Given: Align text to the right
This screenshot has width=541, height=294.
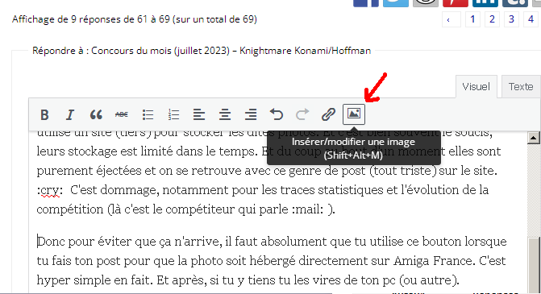Looking at the screenshot, I should pyautogui.click(x=251, y=114).
